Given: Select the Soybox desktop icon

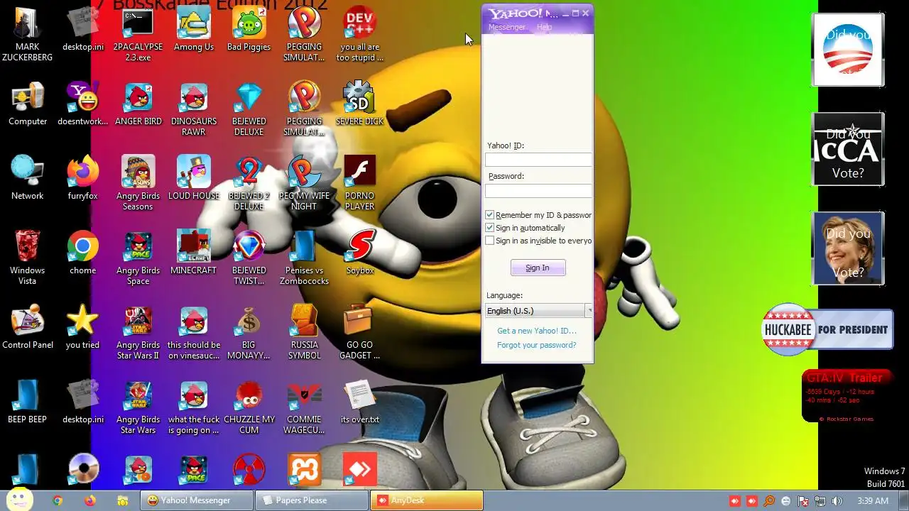Looking at the screenshot, I should 359,252.
